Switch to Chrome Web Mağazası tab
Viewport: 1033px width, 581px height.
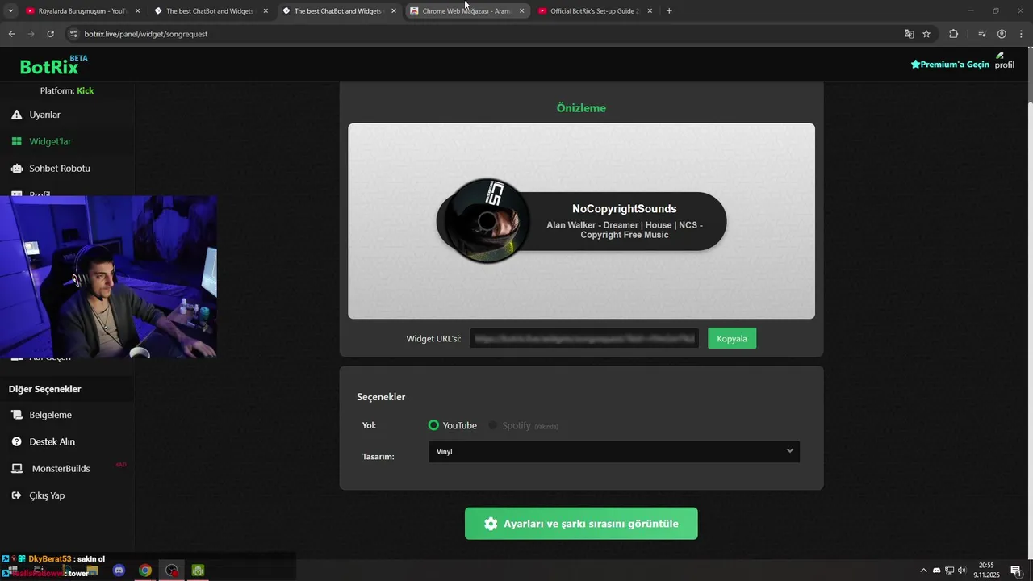pos(466,11)
